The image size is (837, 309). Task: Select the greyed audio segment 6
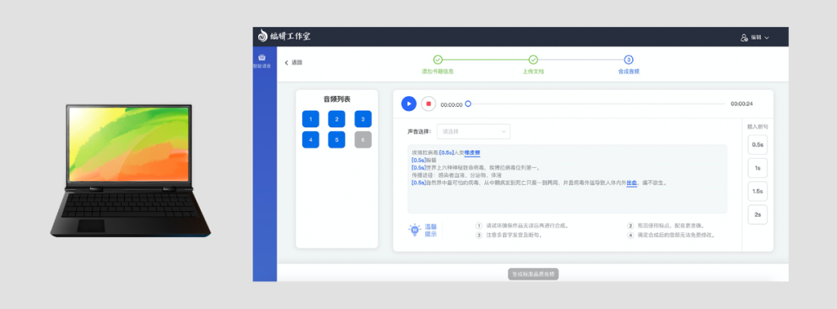(x=363, y=140)
